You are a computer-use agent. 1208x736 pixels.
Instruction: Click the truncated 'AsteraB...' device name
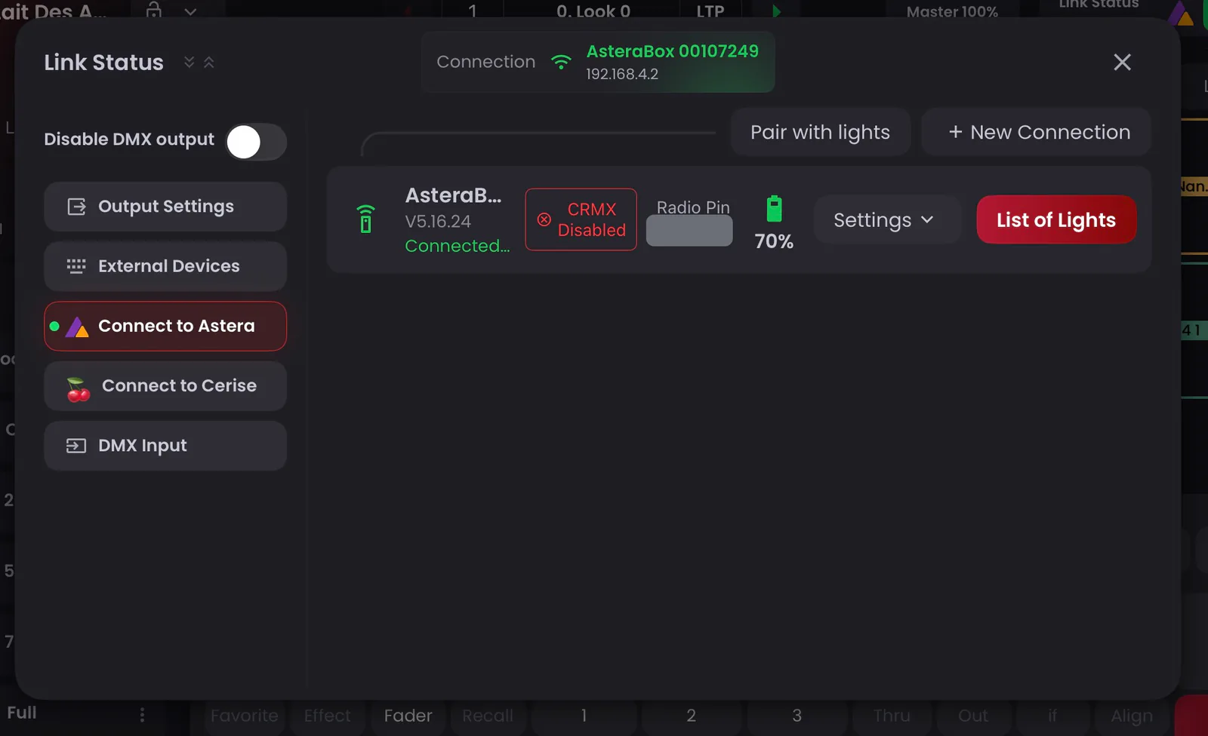click(453, 195)
